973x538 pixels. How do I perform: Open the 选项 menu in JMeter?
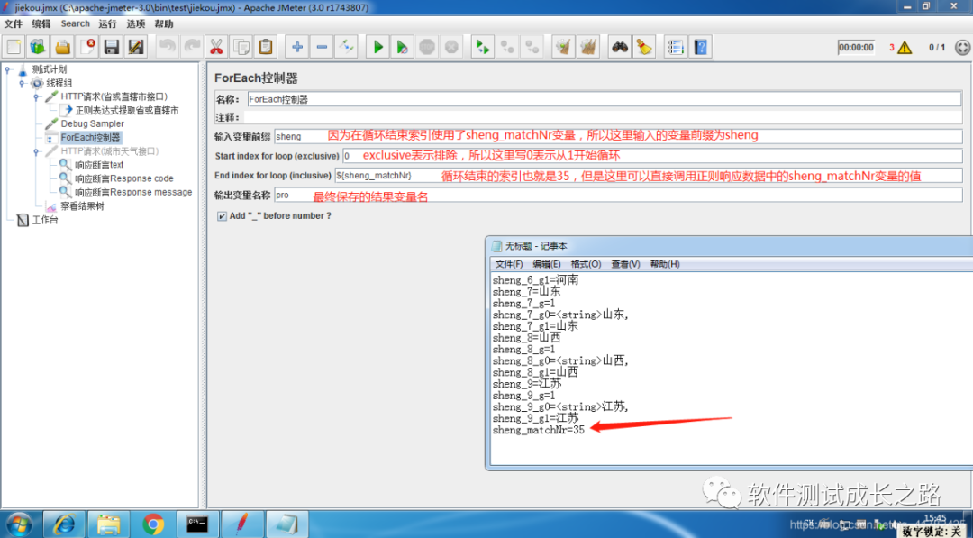coord(136,23)
